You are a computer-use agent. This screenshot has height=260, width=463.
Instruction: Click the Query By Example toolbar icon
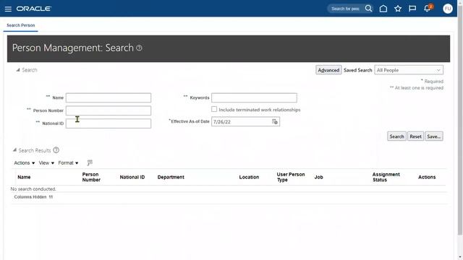90,162
